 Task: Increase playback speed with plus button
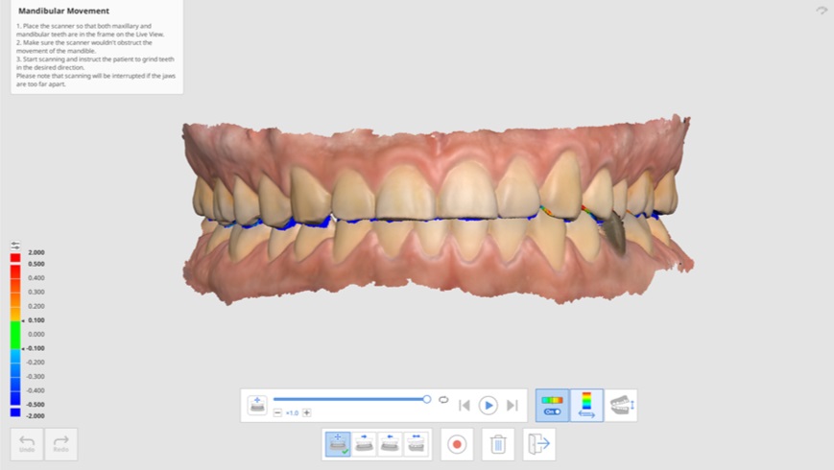(x=307, y=412)
